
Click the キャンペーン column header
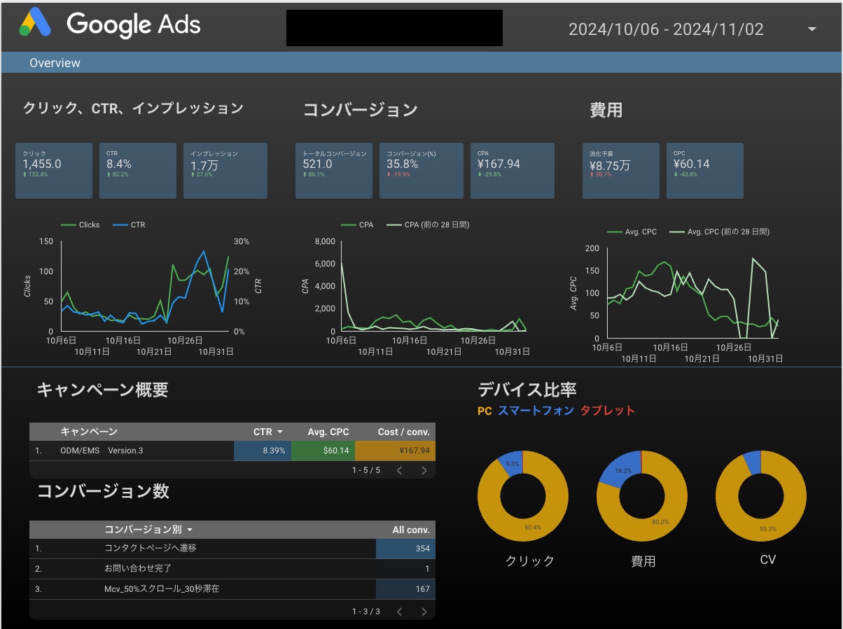(x=89, y=432)
